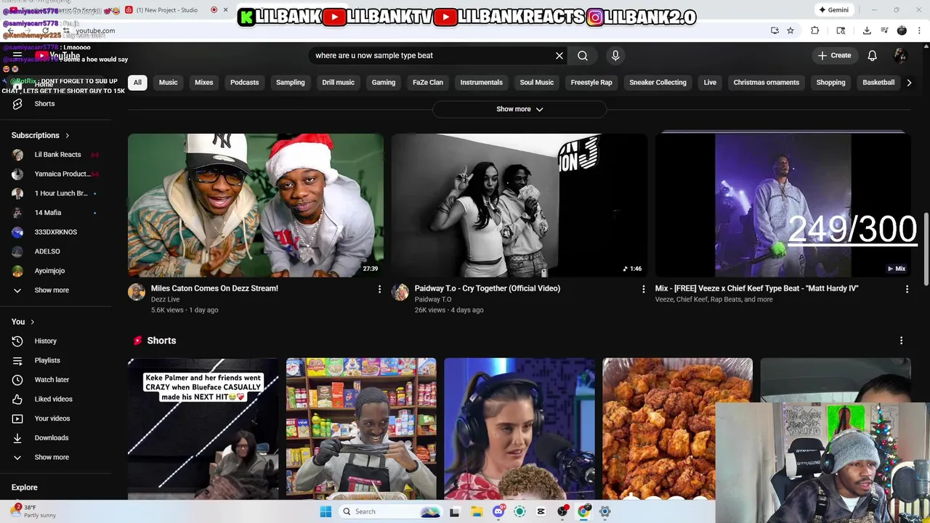Viewport: 930px width, 523px height.
Task: Select the Music filter chip
Action: [x=168, y=82]
